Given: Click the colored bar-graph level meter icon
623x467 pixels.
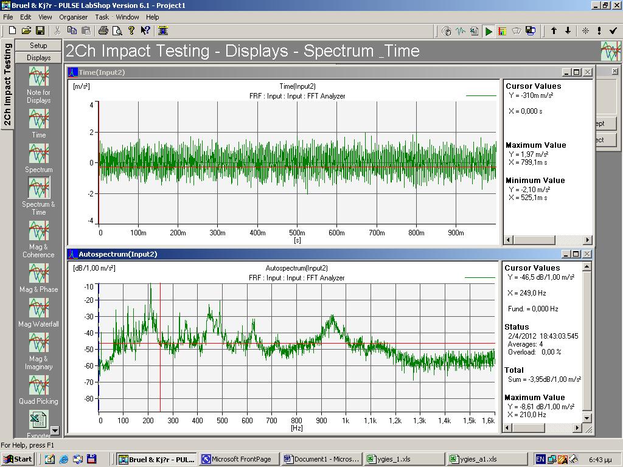Looking at the screenshot, I should tap(502, 31).
